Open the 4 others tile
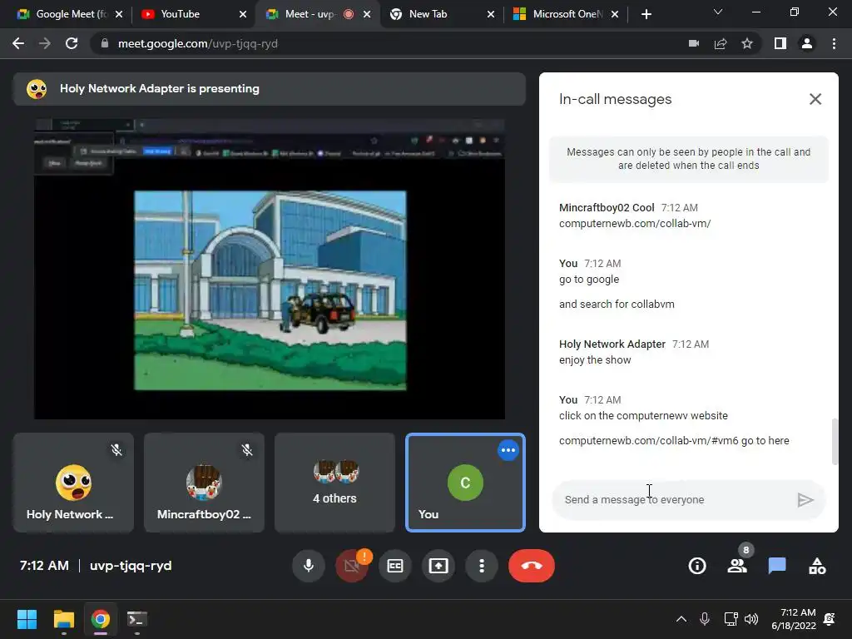 coord(334,483)
